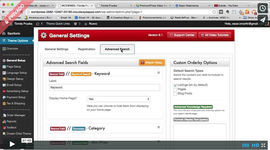Play the video
This screenshot has width=270, height=150.
[12, 144]
